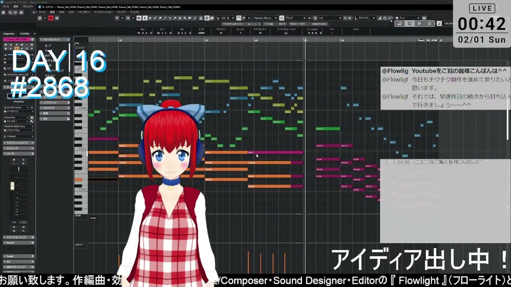Click the edit instrument keyboard icon beside HALionOne
Viewport: 511px width, 287px height.
coord(32,118)
